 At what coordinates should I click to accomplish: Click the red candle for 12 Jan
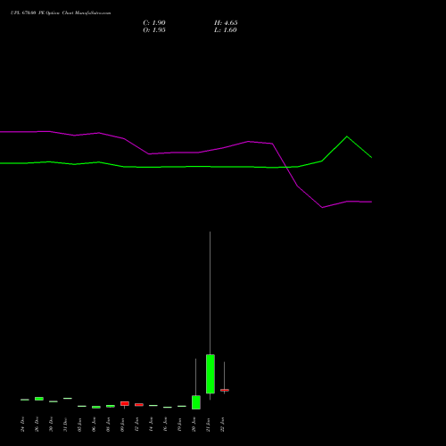click(139, 405)
